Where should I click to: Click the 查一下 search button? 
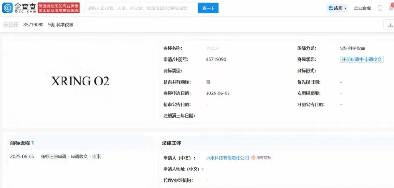pyautogui.click(x=208, y=8)
